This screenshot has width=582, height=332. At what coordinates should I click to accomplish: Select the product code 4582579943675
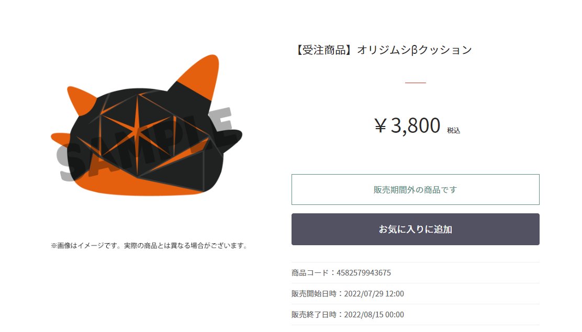364,272
